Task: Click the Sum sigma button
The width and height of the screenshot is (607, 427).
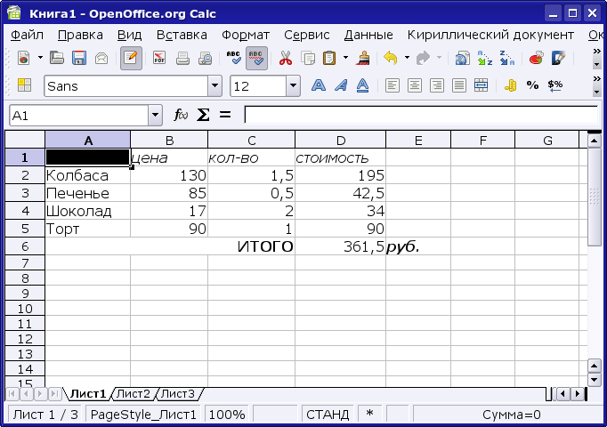Action: click(203, 115)
